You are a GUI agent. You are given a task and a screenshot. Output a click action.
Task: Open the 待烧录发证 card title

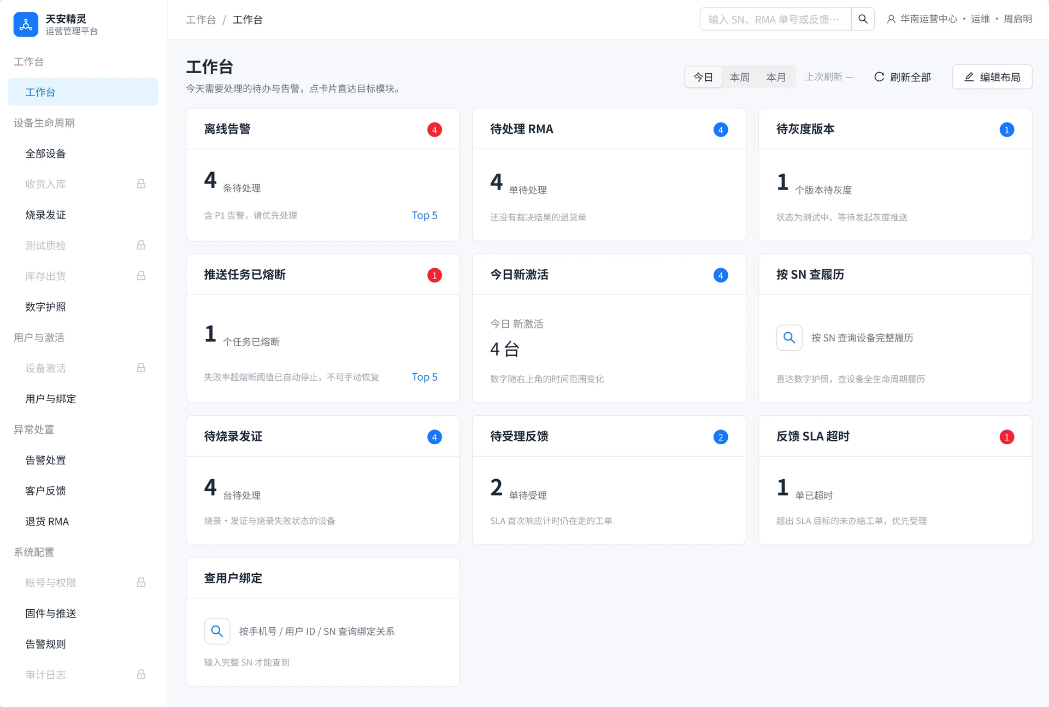(233, 436)
